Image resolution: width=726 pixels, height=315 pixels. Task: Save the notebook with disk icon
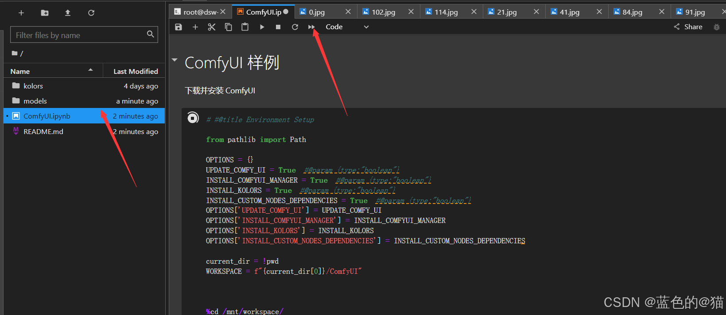click(179, 27)
